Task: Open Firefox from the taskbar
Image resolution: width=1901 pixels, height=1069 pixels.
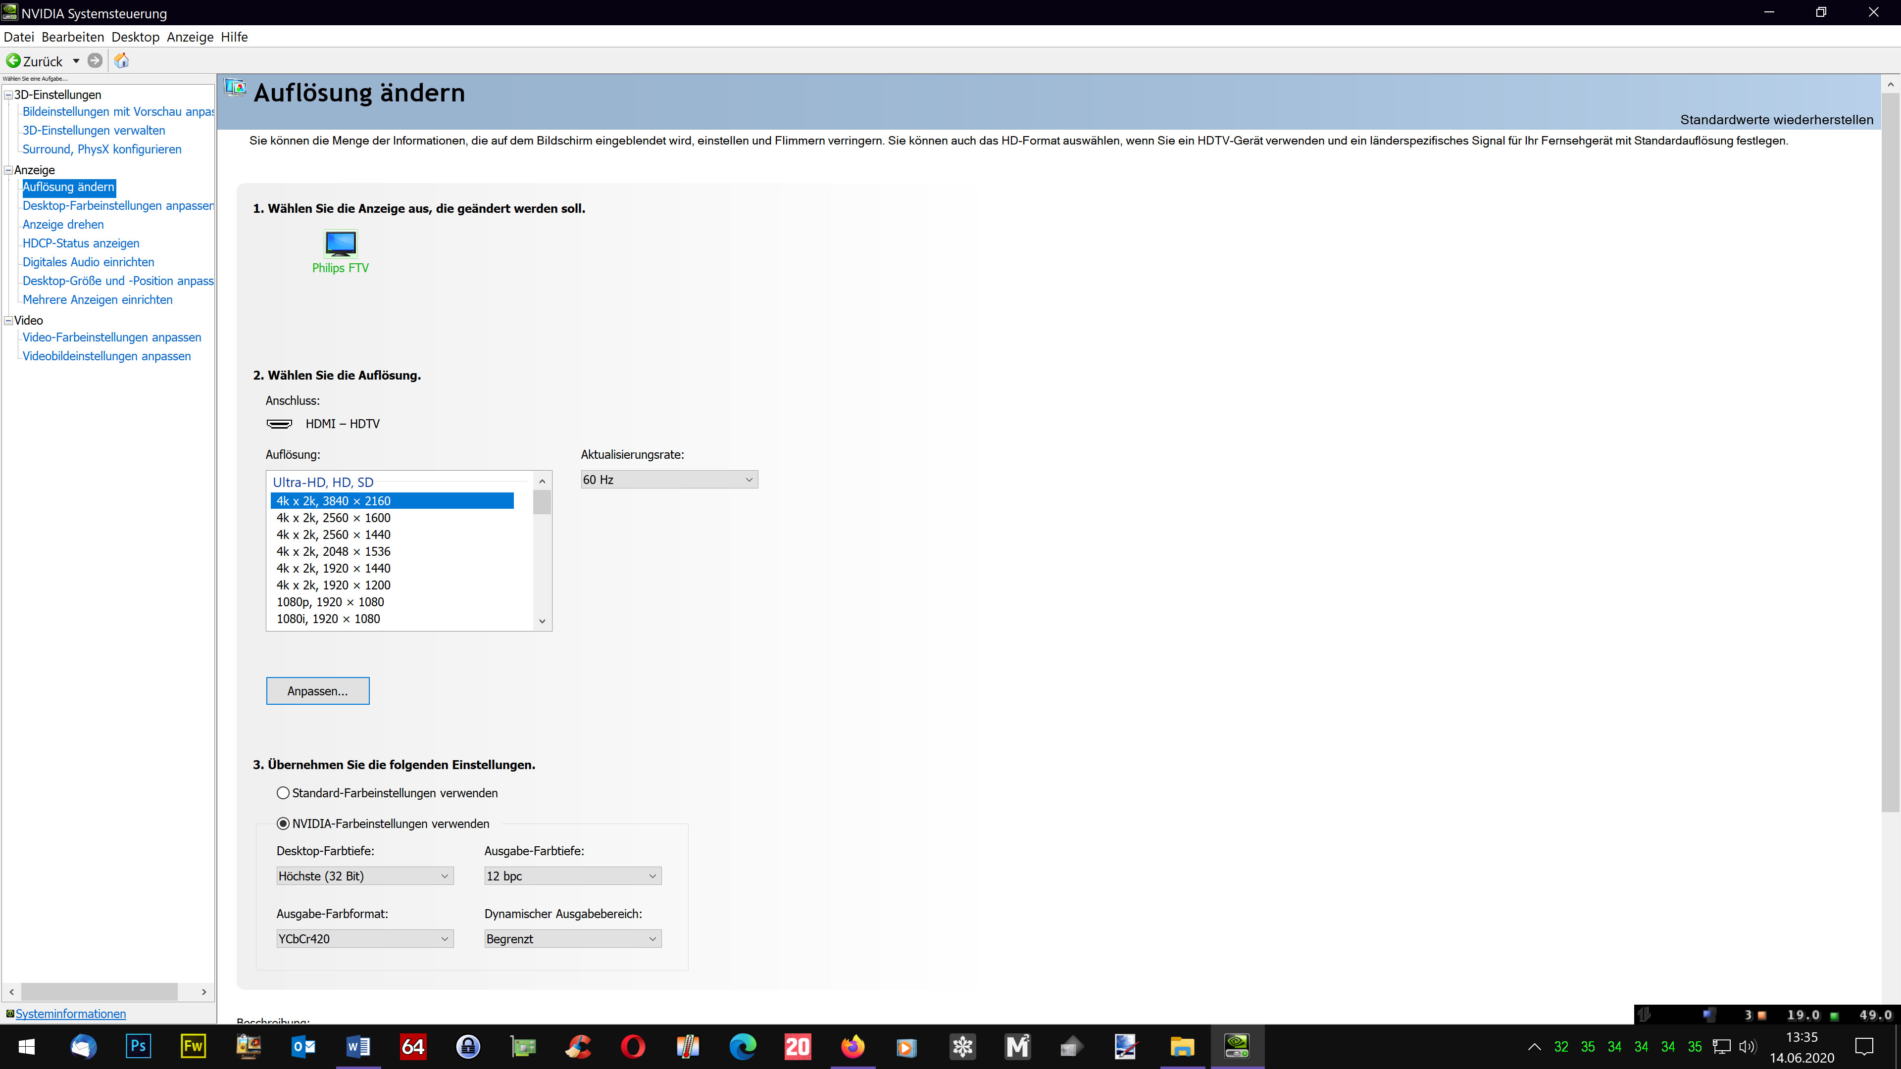Action: (852, 1046)
